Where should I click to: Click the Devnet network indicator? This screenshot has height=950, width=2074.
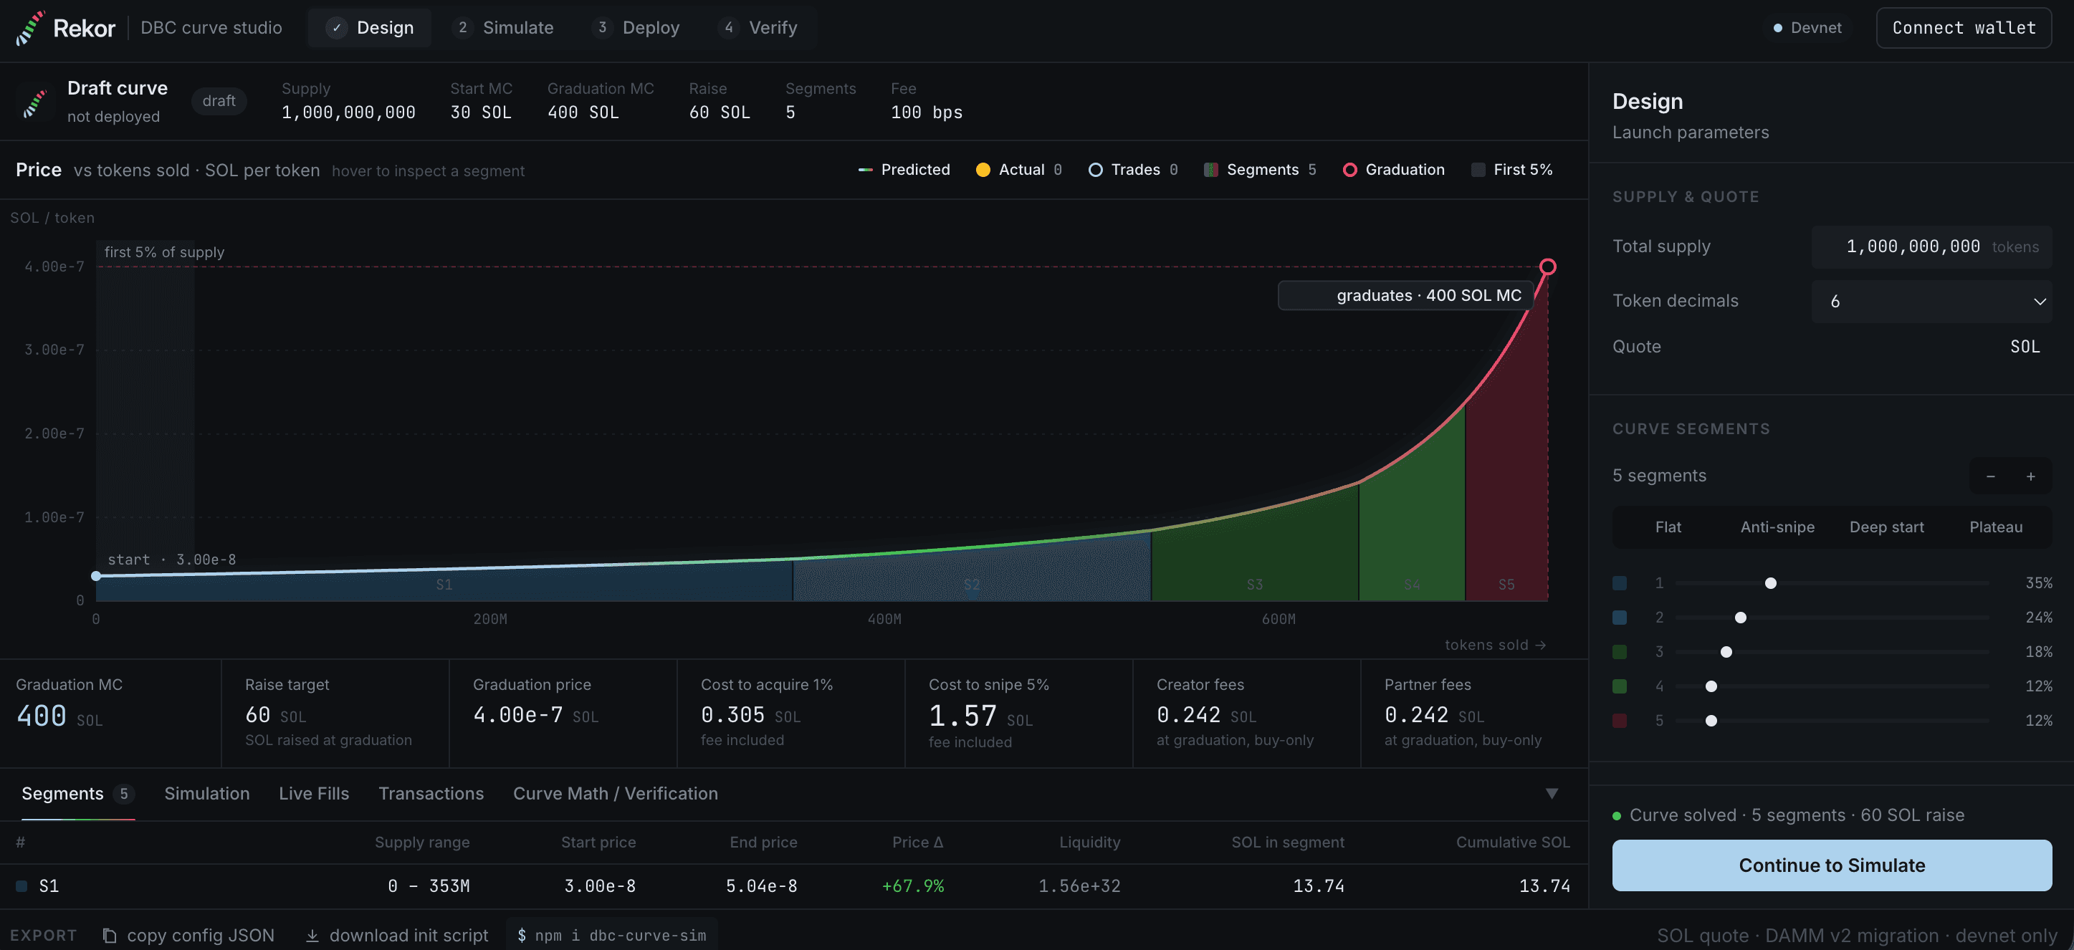[1807, 28]
